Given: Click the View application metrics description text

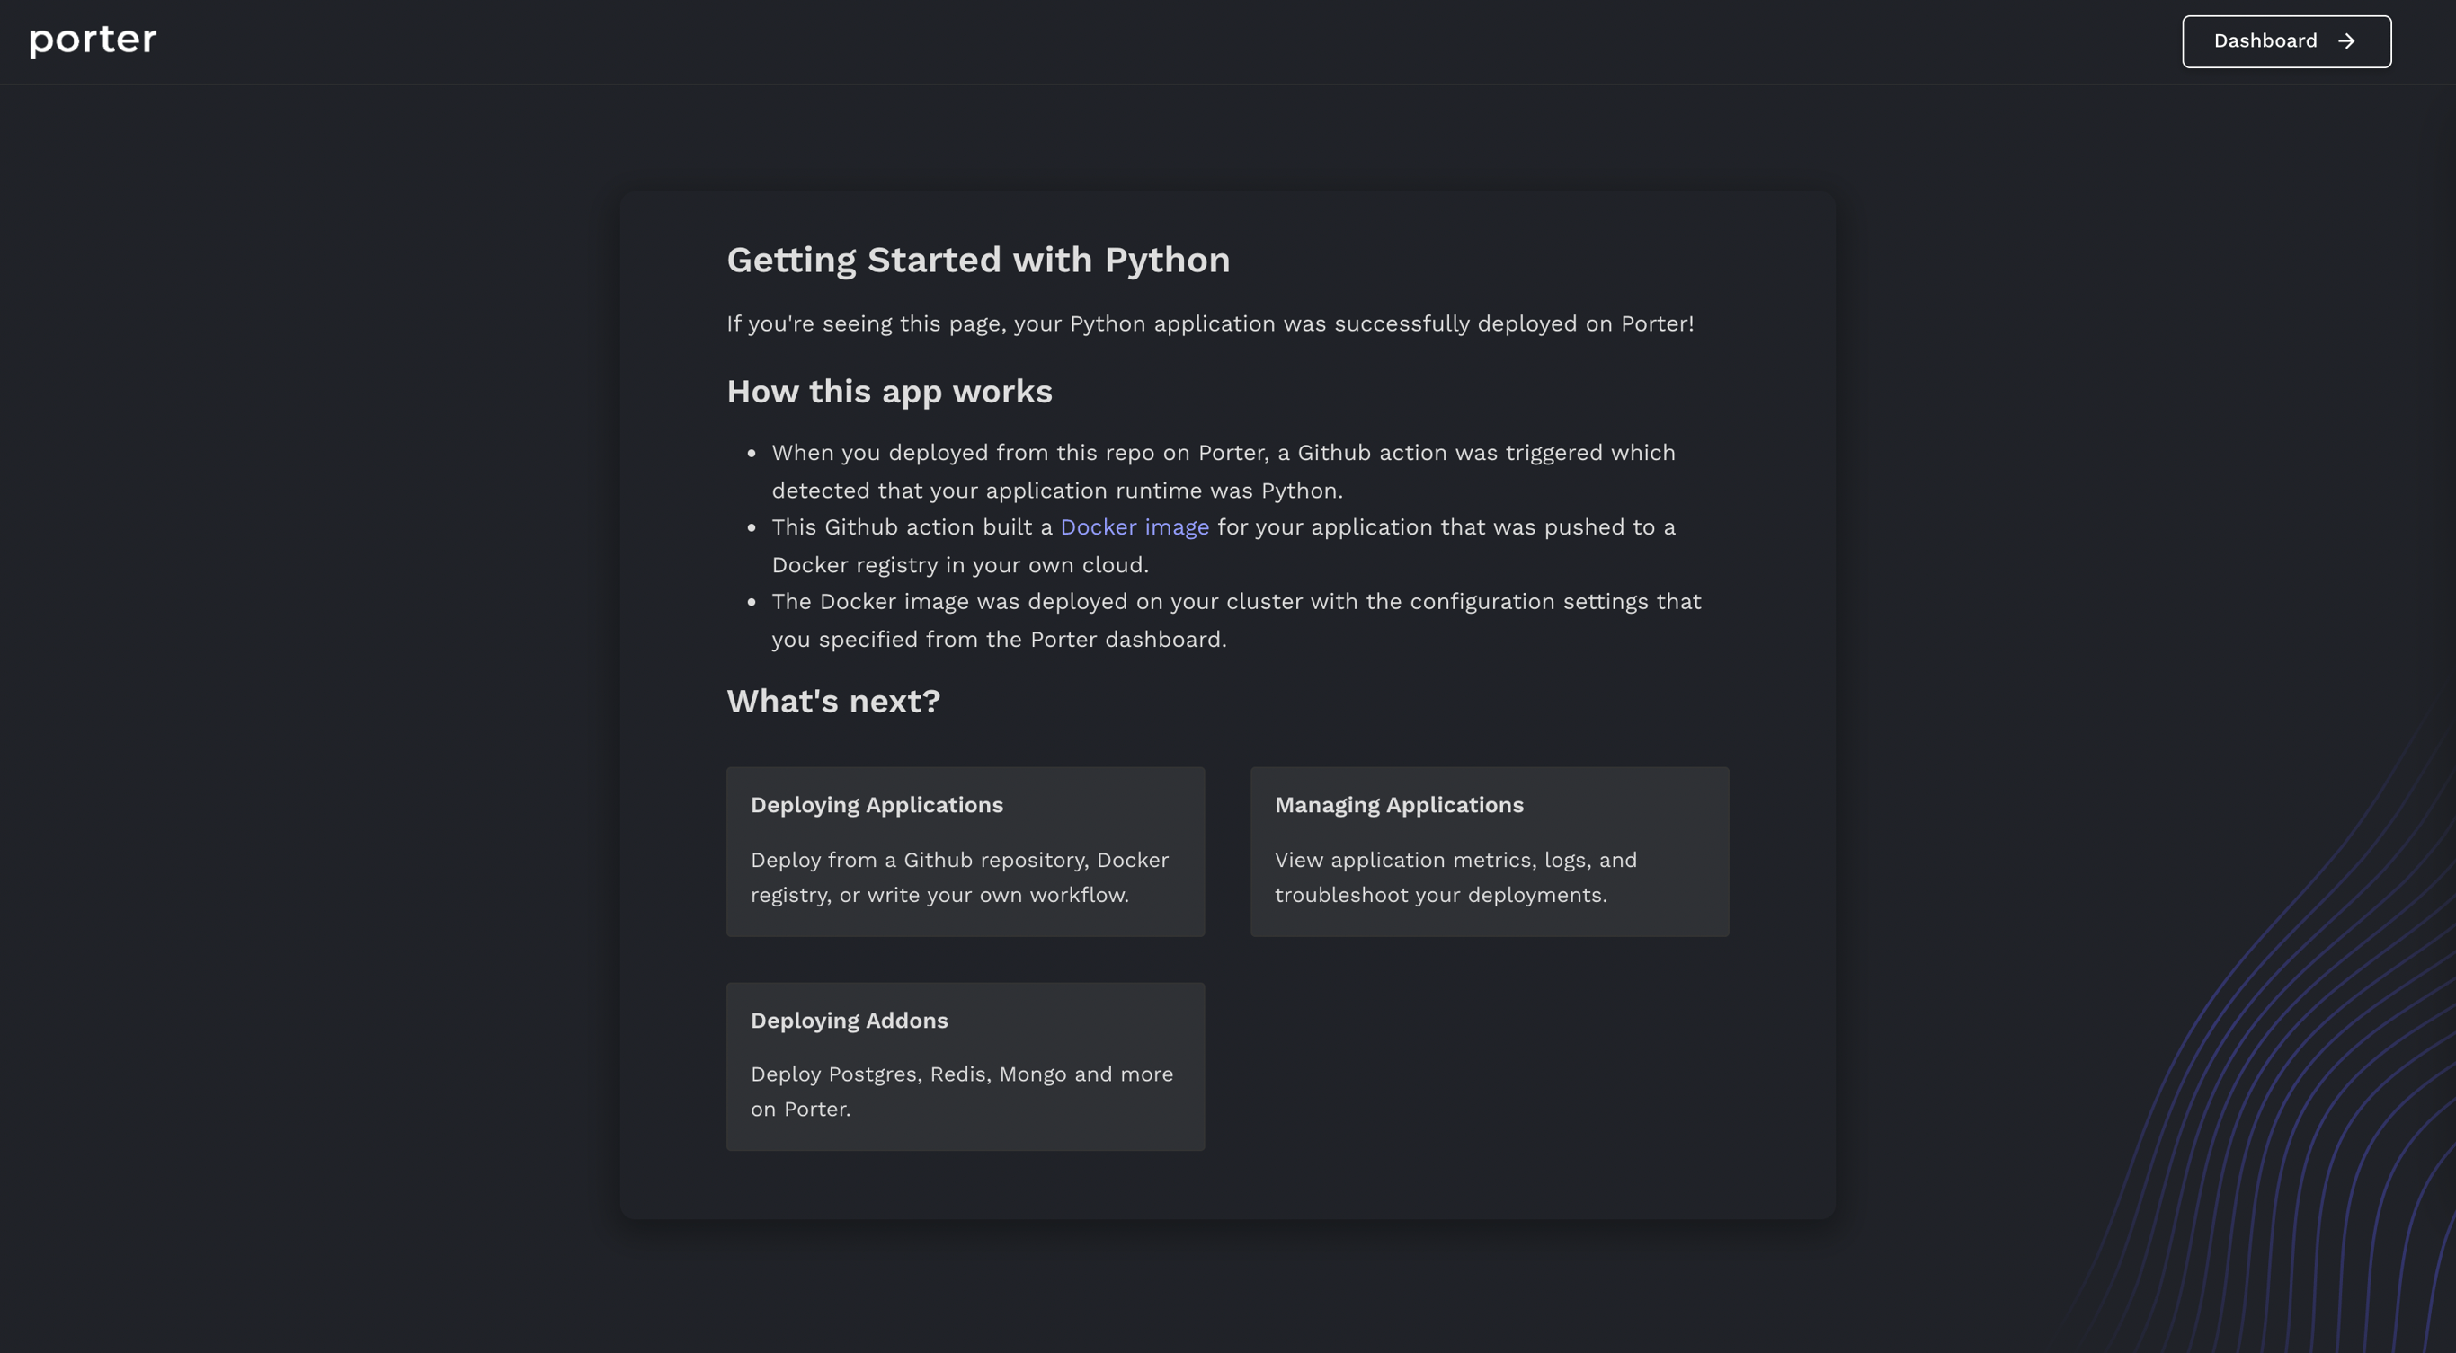Looking at the screenshot, I should coord(1455,877).
